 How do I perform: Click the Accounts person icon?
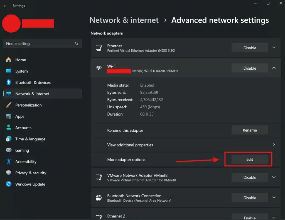pos(9,128)
